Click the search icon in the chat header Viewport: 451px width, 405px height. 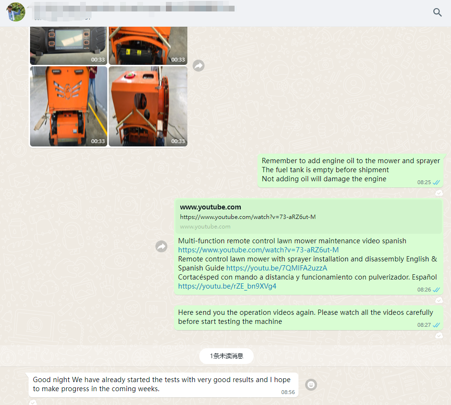pos(437,12)
